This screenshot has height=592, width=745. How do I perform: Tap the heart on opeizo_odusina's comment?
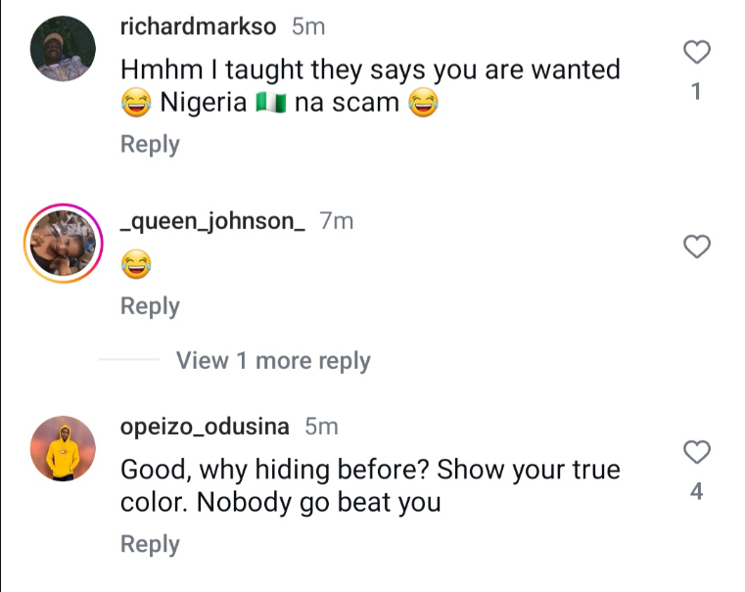695,452
